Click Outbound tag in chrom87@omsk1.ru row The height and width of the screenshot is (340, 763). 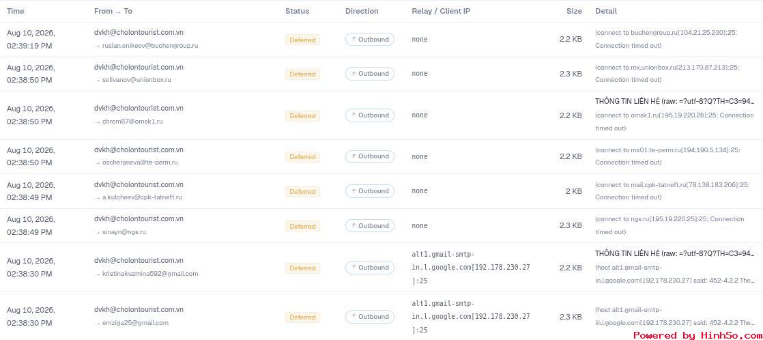tap(370, 115)
